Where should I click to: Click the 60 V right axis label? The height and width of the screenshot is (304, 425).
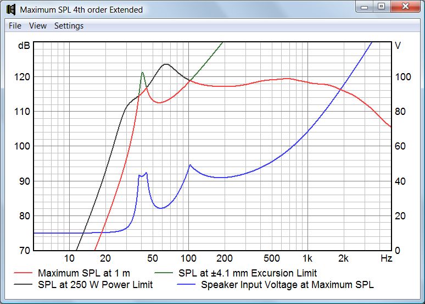coord(400,146)
